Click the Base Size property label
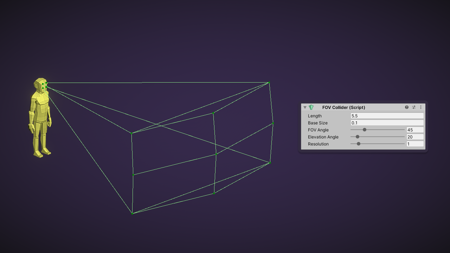This screenshot has width=450, height=253. point(317,123)
